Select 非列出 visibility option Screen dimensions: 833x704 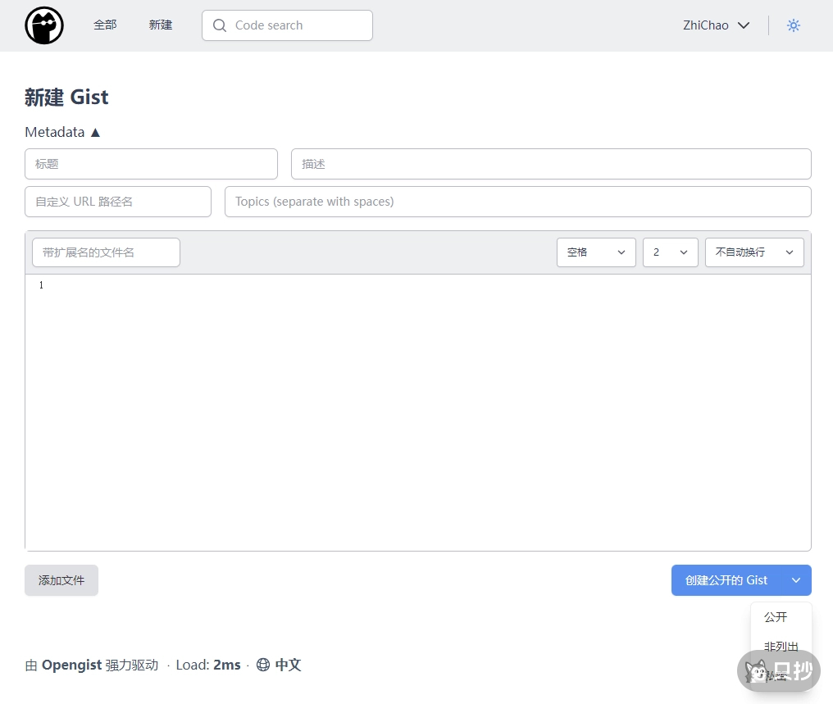coord(781,646)
